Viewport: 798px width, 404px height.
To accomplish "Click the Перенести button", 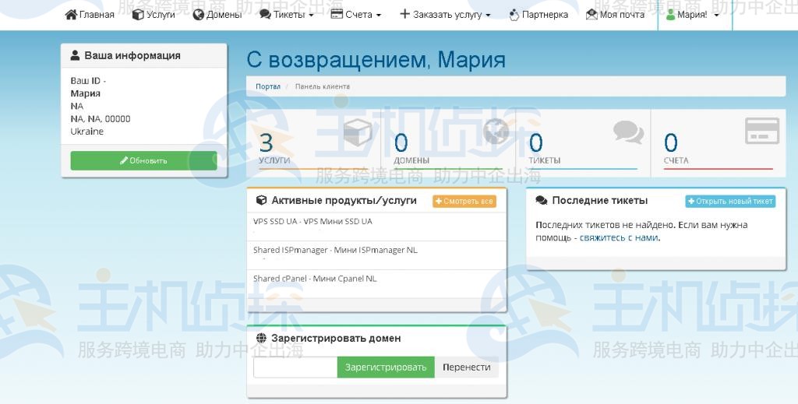I will point(467,367).
